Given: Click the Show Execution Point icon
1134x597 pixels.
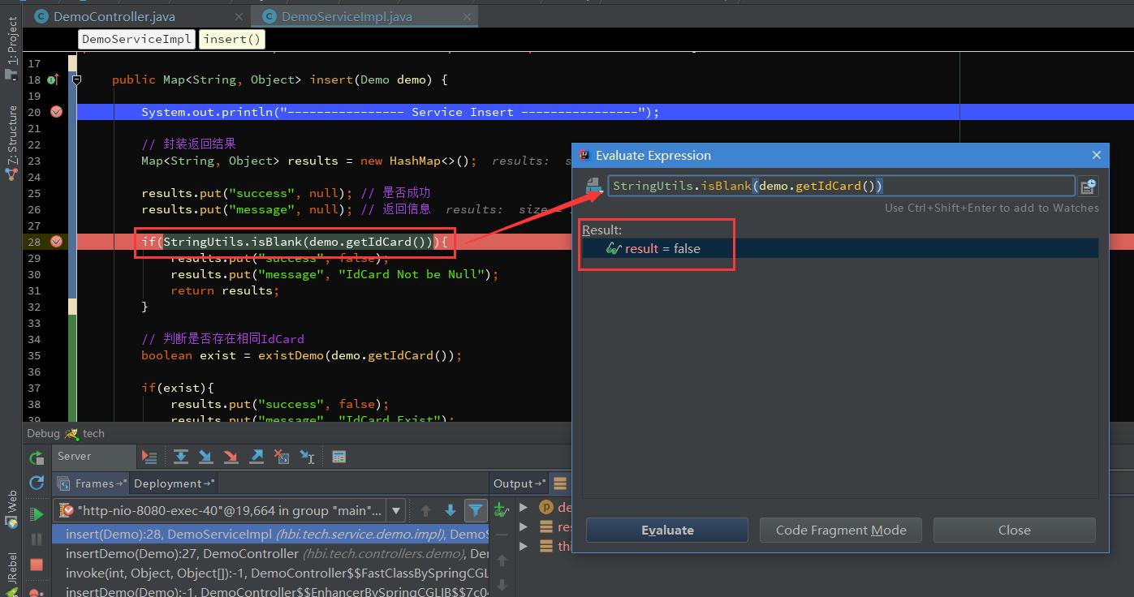Looking at the screenshot, I should [x=149, y=456].
